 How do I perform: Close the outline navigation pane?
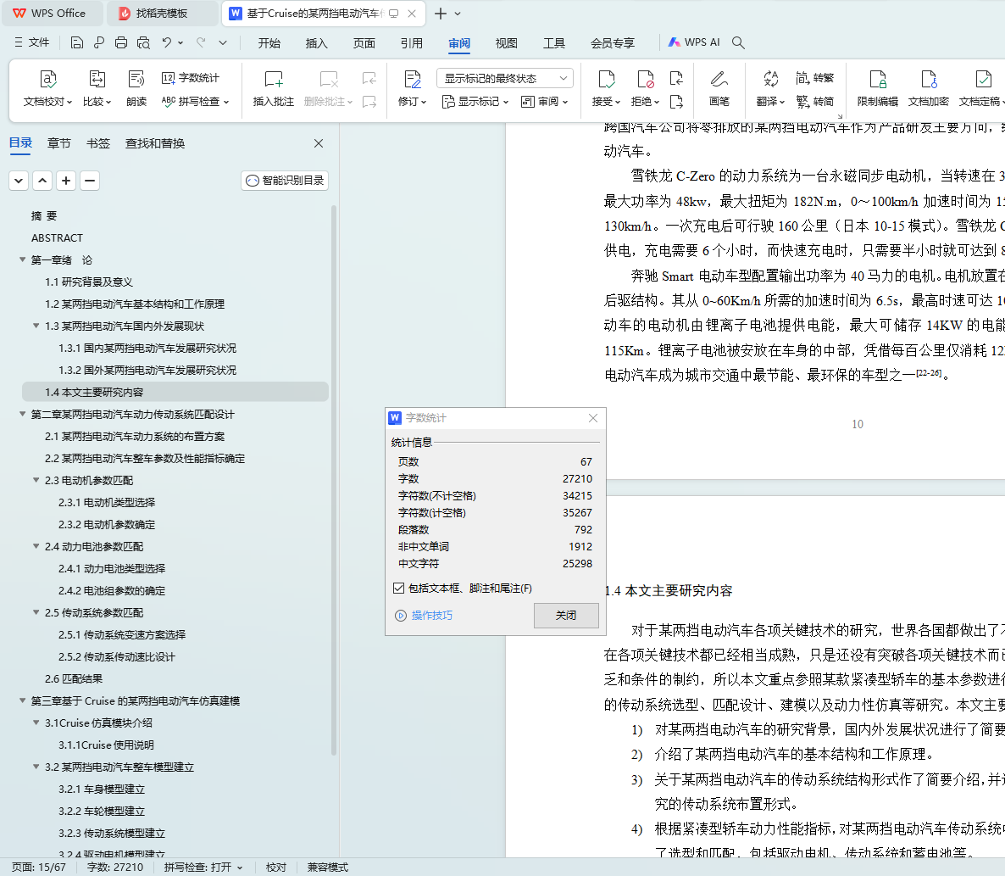[x=319, y=143]
